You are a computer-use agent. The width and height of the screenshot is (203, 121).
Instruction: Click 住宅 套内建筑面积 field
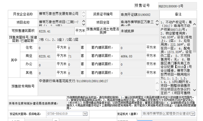(133, 48)
